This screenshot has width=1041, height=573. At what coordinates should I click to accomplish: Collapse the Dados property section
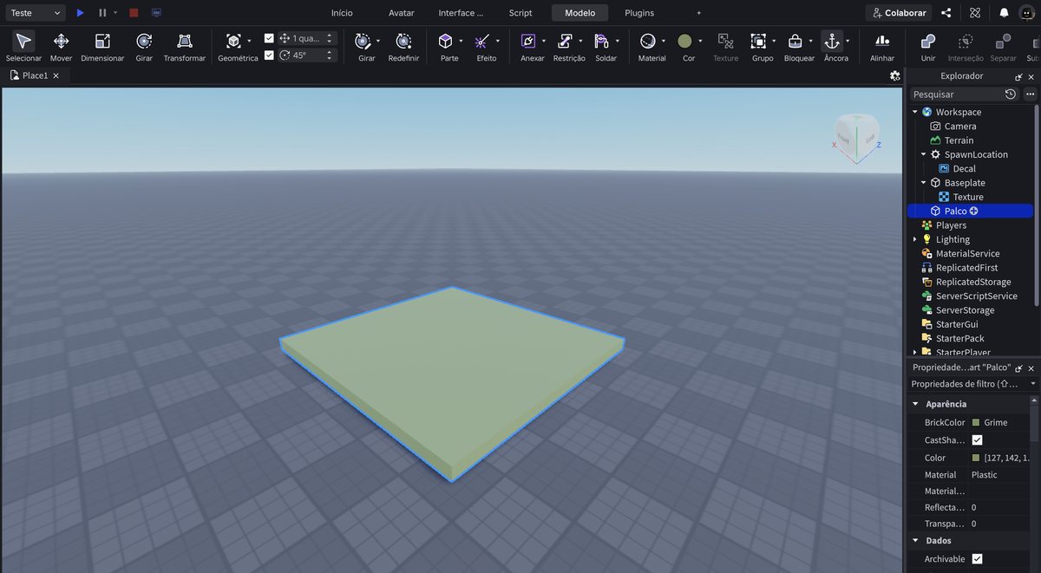point(914,541)
